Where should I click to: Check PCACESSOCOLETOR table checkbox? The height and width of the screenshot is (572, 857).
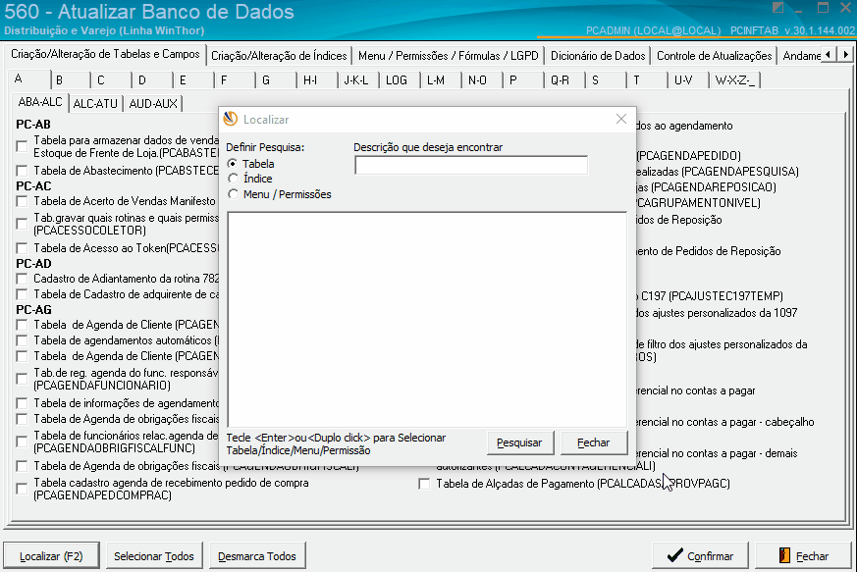[x=22, y=224]
